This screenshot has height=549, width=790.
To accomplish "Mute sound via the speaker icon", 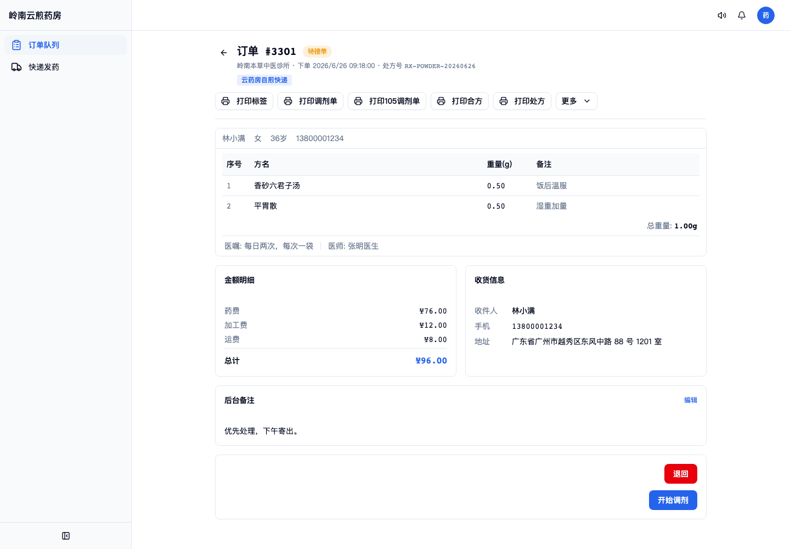I will (722, 15).
